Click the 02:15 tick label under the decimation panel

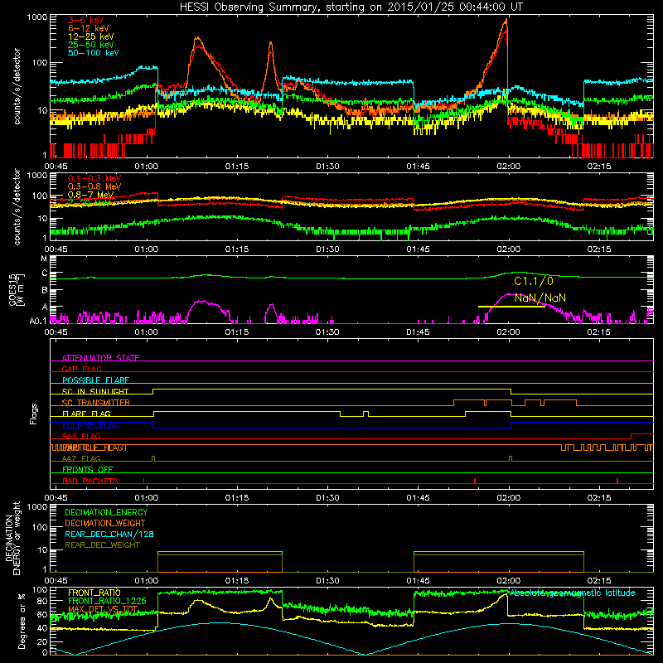pyautogui.click(x=599, y=581)
